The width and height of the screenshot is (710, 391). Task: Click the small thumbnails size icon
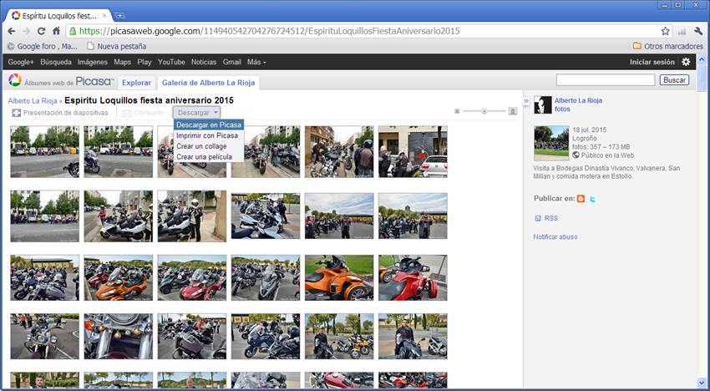tap(457, 111)
